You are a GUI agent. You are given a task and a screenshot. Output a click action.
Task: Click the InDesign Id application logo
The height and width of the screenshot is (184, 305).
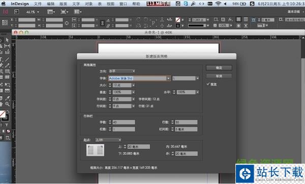pos(6,12)
